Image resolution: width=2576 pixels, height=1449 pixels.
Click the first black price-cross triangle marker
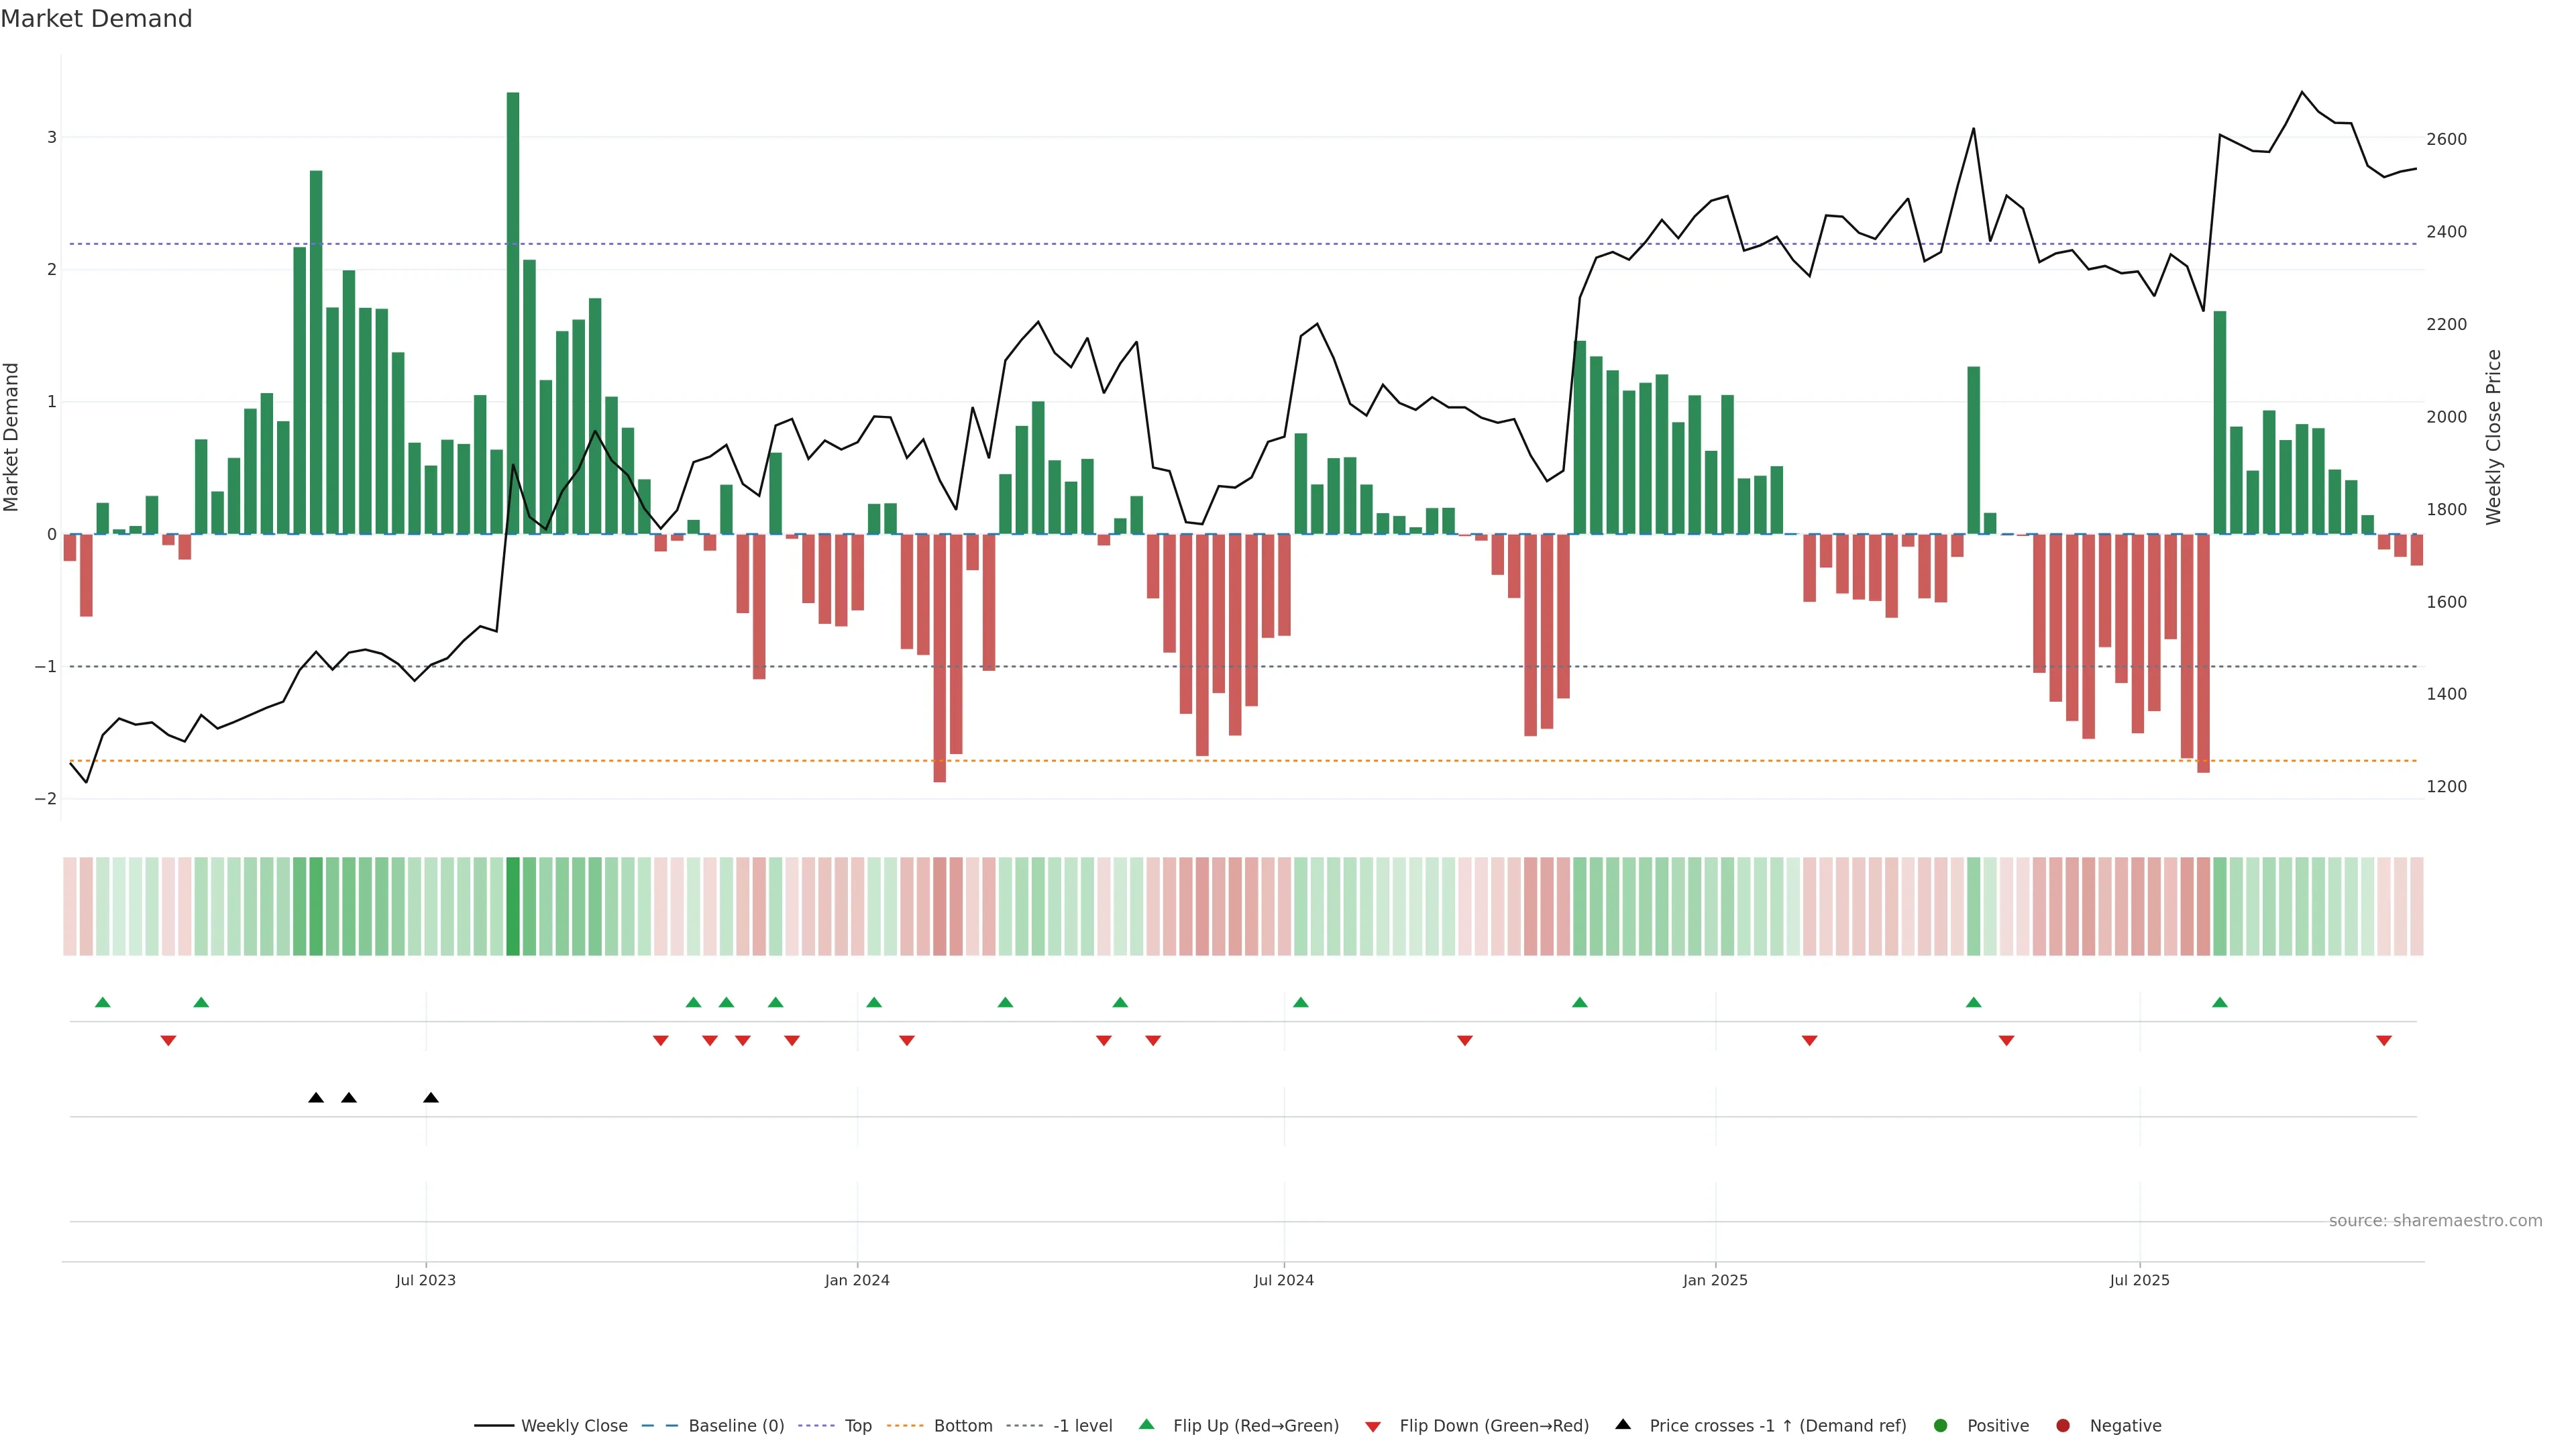tap(316, 1098)
